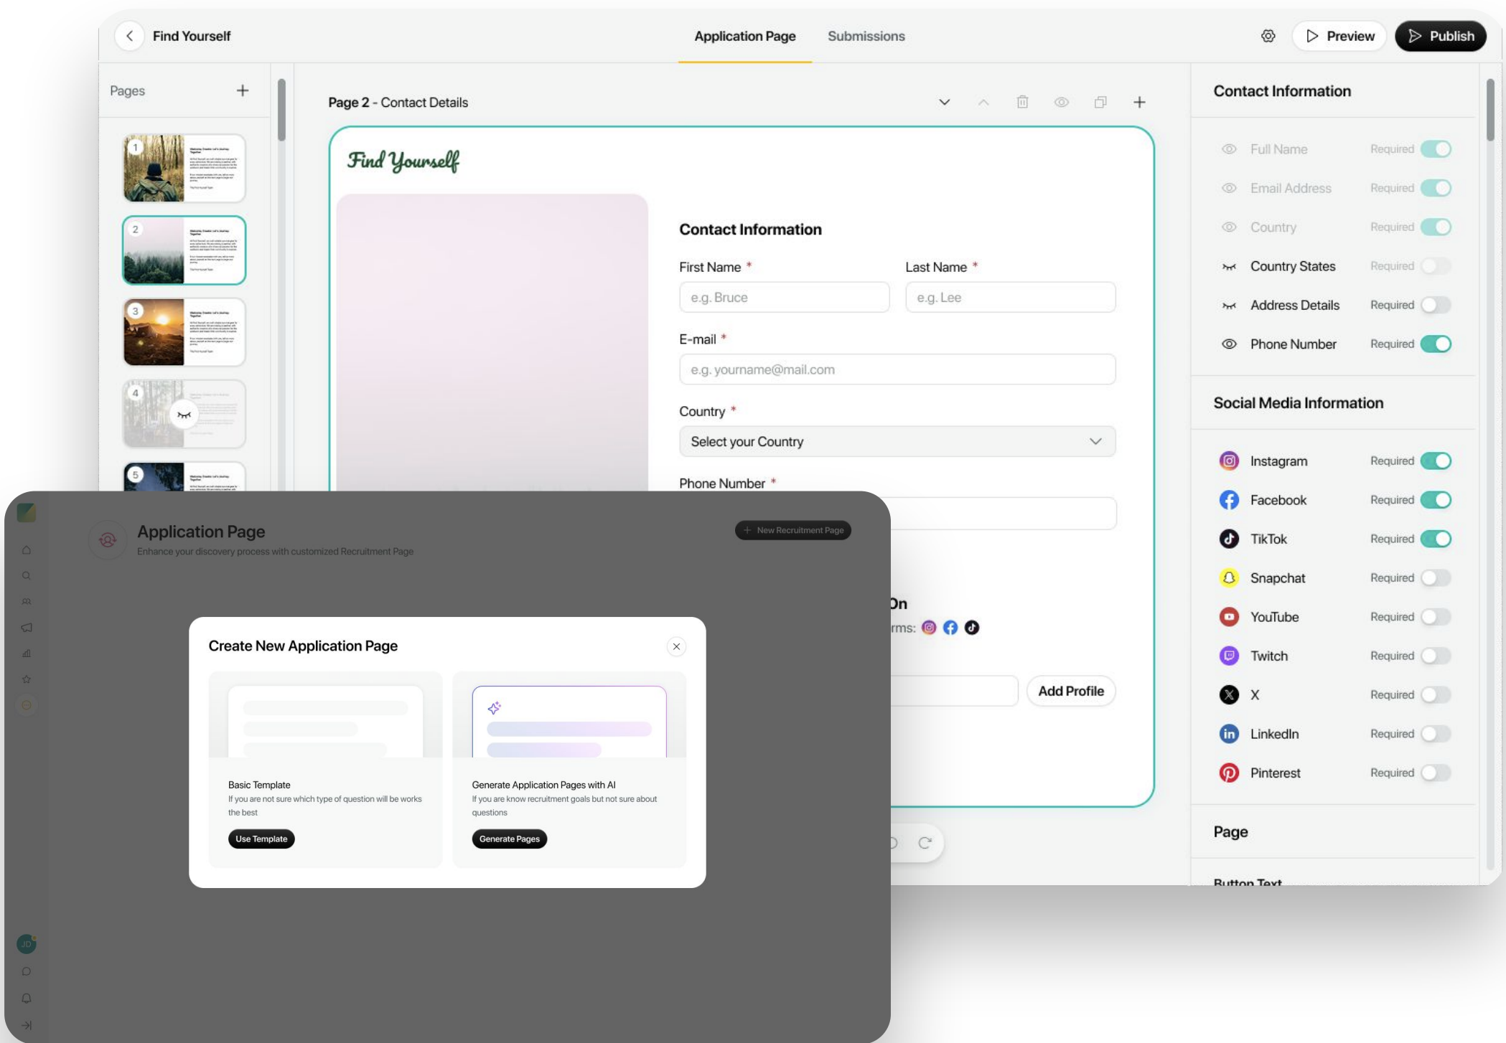
Task: Click the Publish button
Action: (x=1441, y=35)
